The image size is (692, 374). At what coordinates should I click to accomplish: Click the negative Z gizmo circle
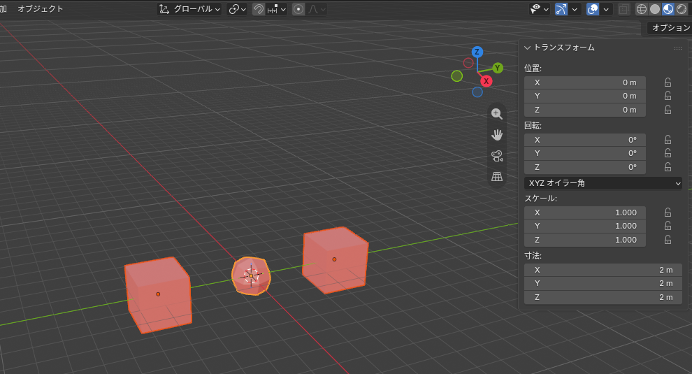tap(477, 92)
